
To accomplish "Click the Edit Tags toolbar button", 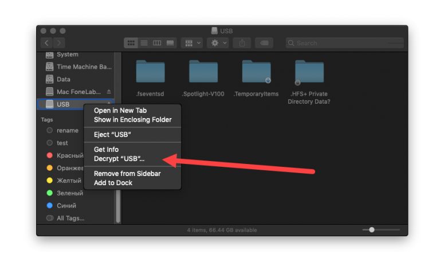I will click(264, 43).
